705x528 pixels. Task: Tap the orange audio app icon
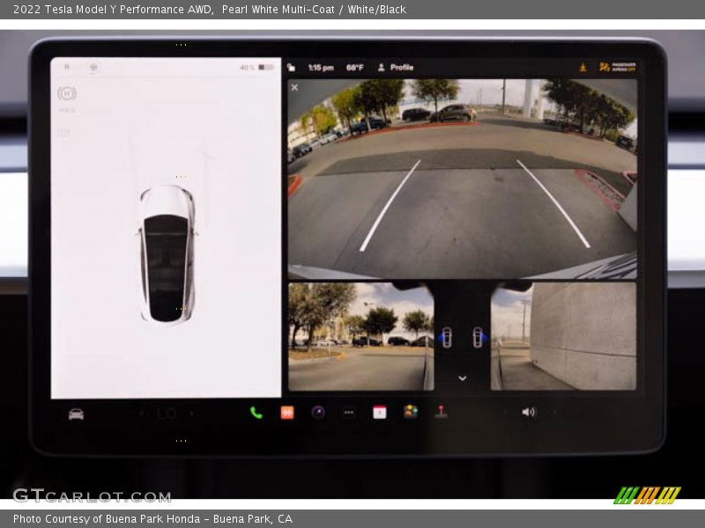(286, 412)
